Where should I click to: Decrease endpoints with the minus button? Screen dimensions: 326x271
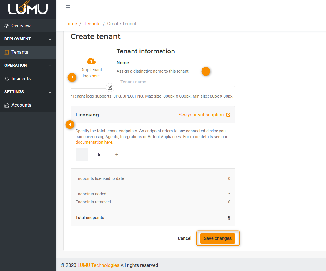(82, 155)
